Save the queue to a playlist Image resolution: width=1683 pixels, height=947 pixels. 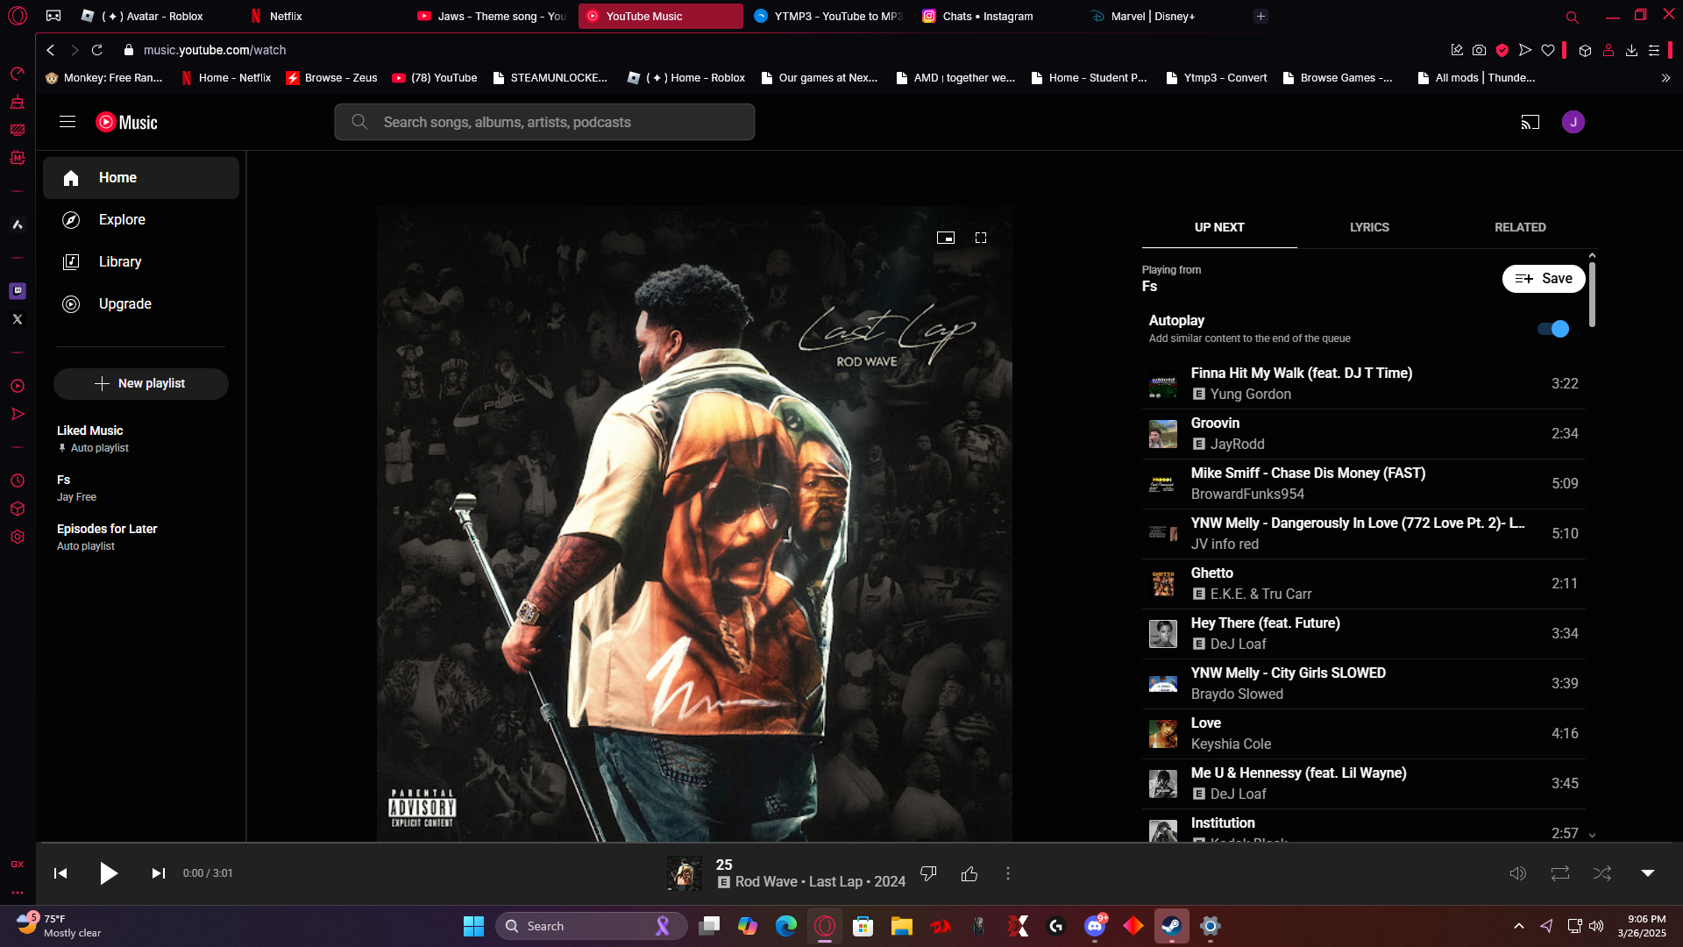point(1543,279)
